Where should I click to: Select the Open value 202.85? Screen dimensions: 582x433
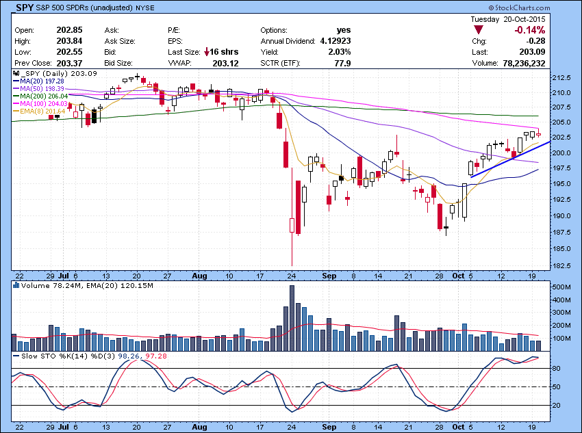pos(69,30)
